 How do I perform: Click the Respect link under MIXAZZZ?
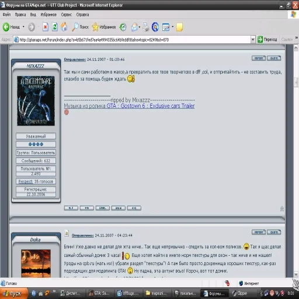tap(26, 182)
